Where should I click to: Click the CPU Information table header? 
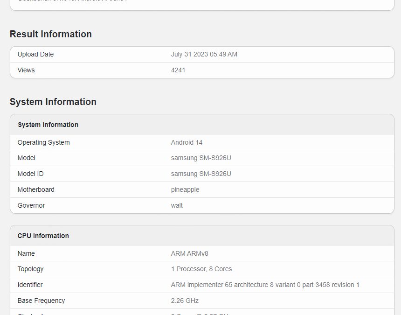click(x=43, y=236)
